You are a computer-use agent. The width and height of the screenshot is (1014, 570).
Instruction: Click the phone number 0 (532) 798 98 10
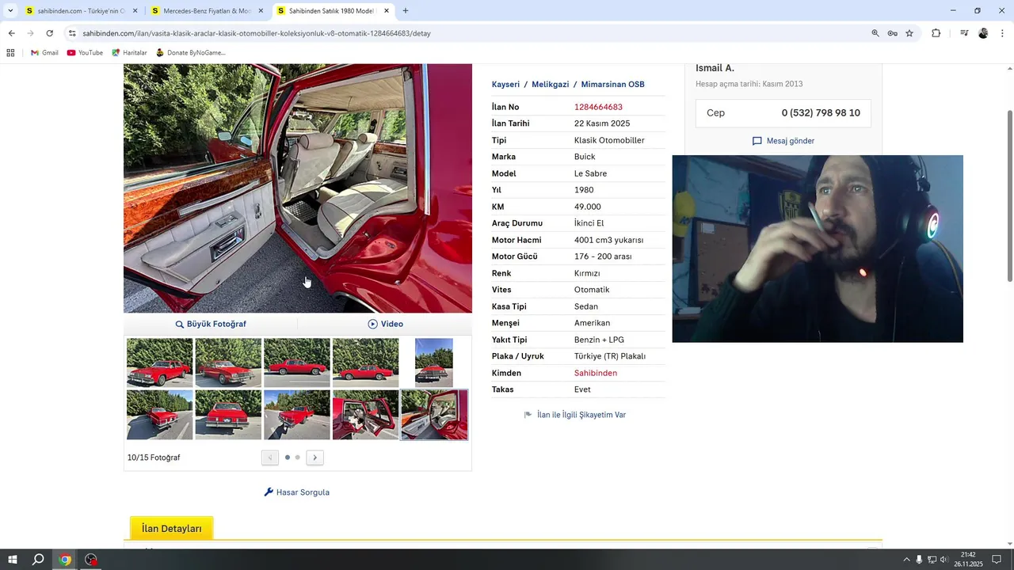(x=821, y=113)
